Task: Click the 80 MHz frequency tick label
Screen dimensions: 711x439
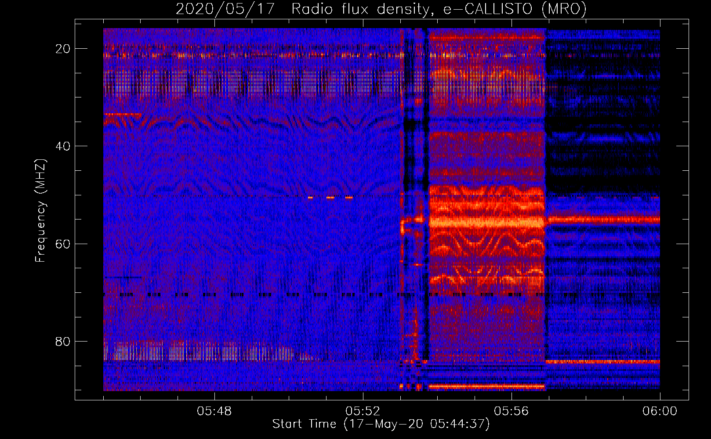Action: [63, 341]
